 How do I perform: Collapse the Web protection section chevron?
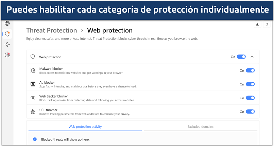pyautogui.click(x=252, y=57)
